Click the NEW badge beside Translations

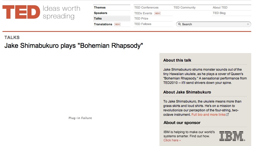coord(117,24)
